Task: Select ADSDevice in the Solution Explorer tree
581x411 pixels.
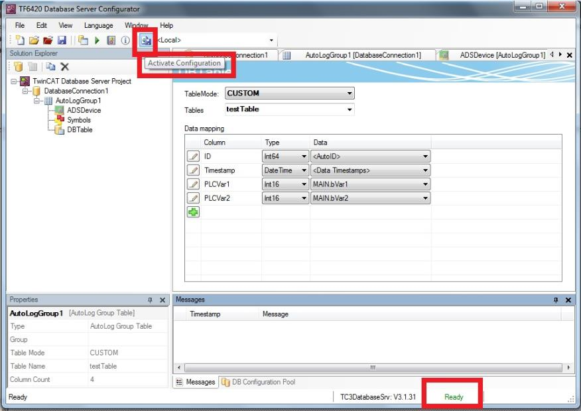Action: tap(84, 110)
